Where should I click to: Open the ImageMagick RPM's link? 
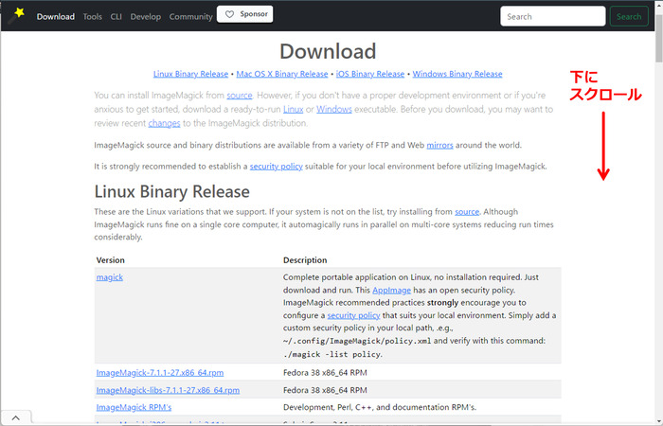click(x=134, y=407)
